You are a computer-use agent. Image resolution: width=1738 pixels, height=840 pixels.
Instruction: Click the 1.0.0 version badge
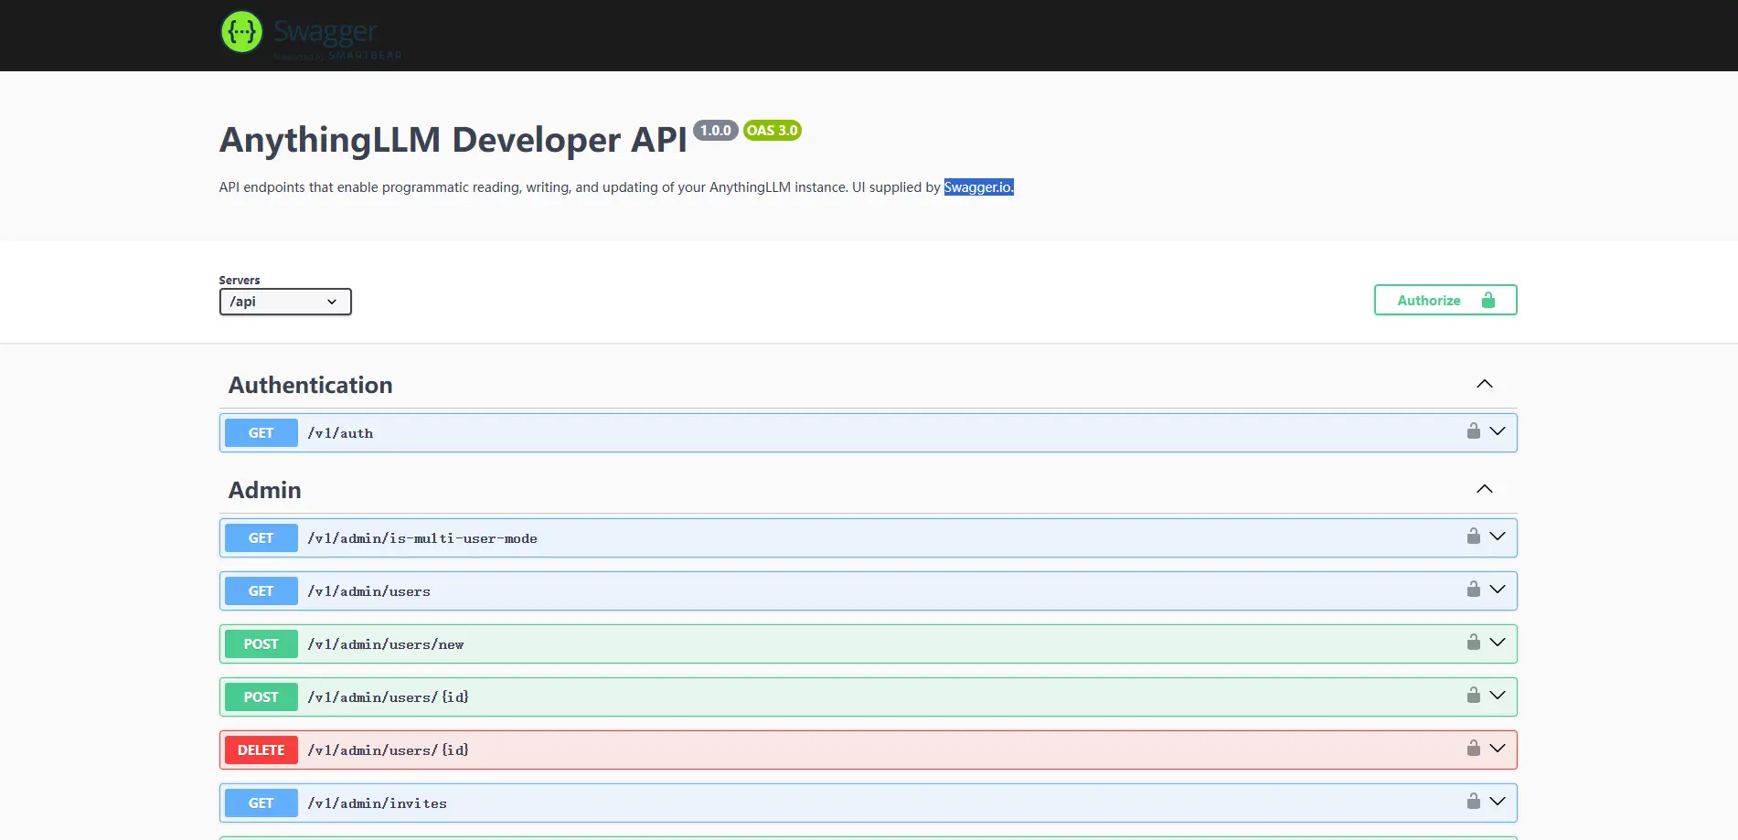tap(716, 131)
